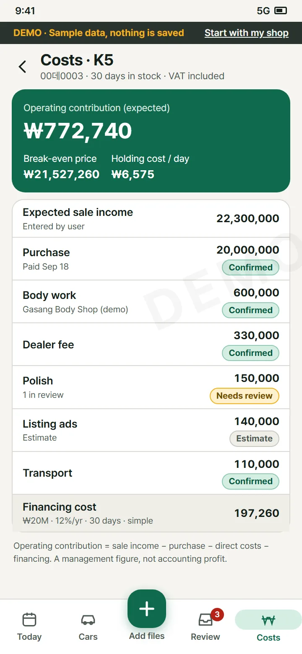Tap the 9:41 clock in status bar
Viewport: 302px width, 654px height.
(x=25, y=11)
